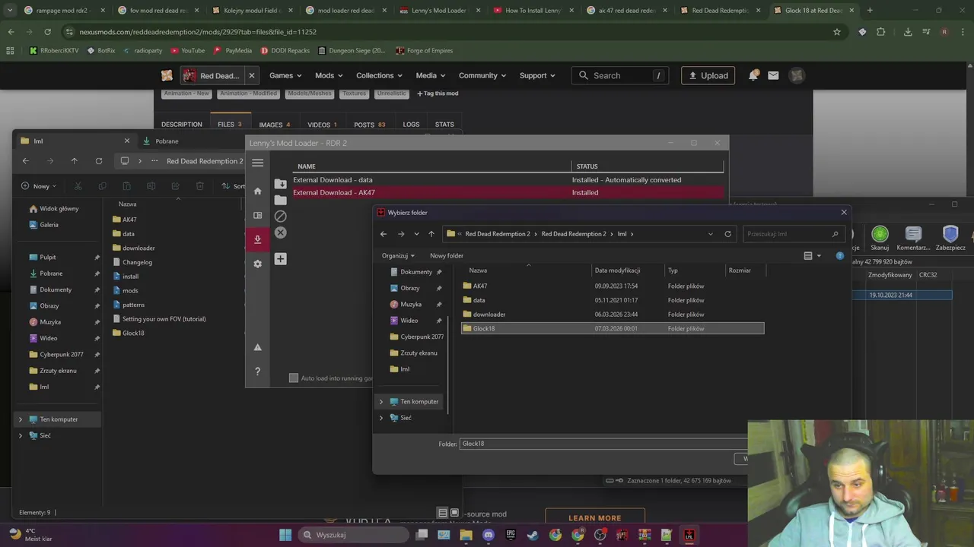The width and height of the screenshot is (974, 547).
Task: Open the mod manager panel icon in Mod Loader sidebar
Action: 257,216
